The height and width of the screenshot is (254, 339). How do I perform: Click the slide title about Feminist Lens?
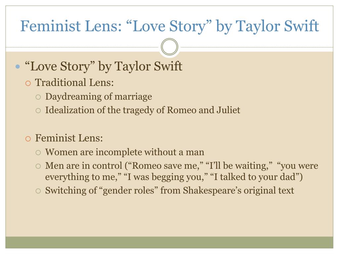(x=169, y=26)
